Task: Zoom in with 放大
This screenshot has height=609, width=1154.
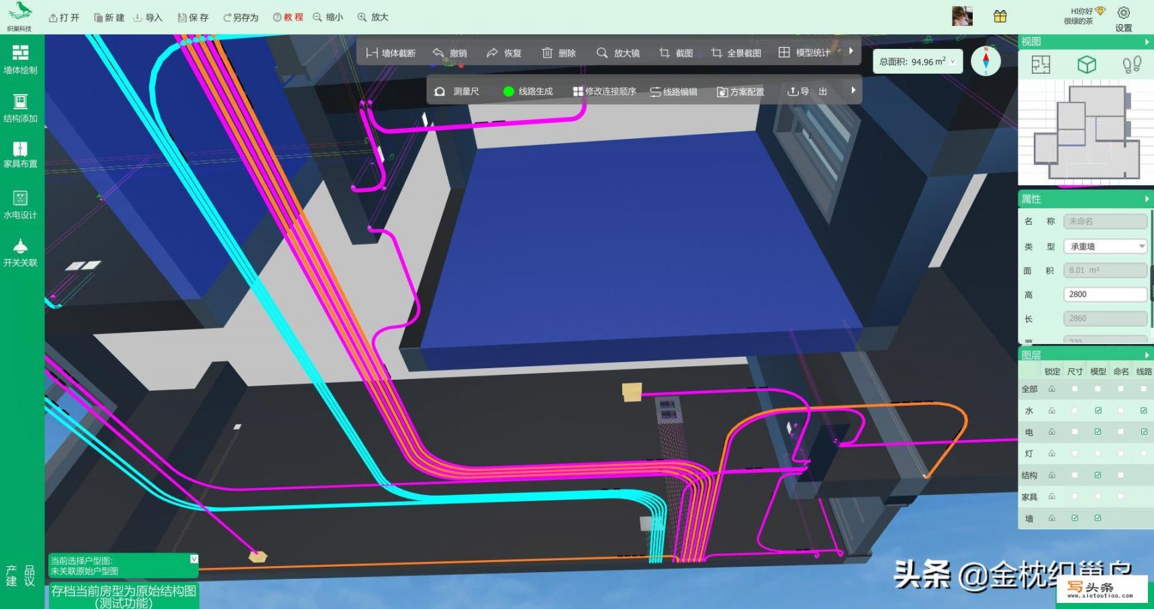Action: pos(373,17)
